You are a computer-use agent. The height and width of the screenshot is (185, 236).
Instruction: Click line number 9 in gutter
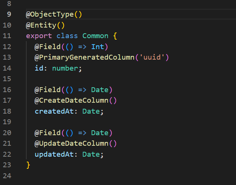click(9, 14)
